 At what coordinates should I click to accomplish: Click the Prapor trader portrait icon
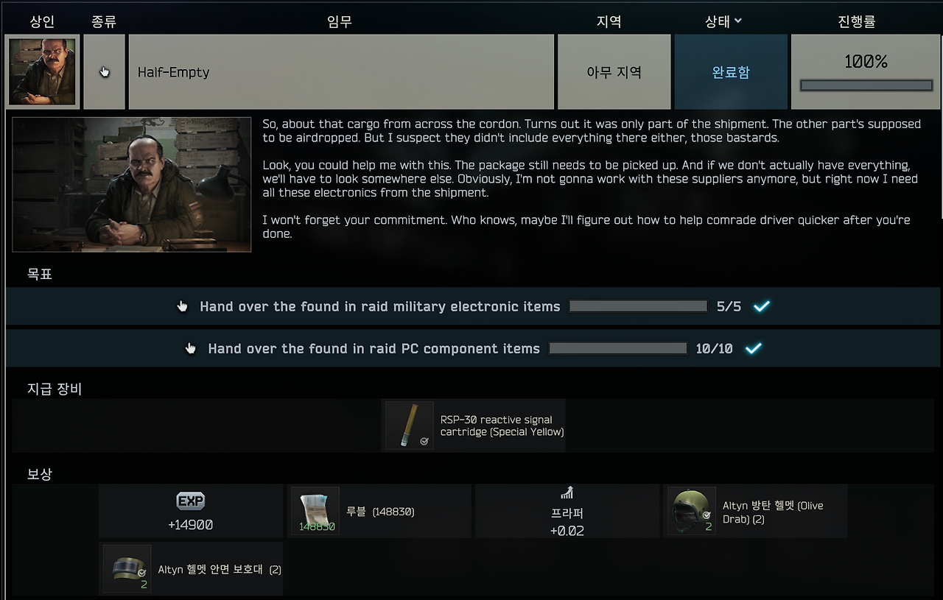[42, 71]
